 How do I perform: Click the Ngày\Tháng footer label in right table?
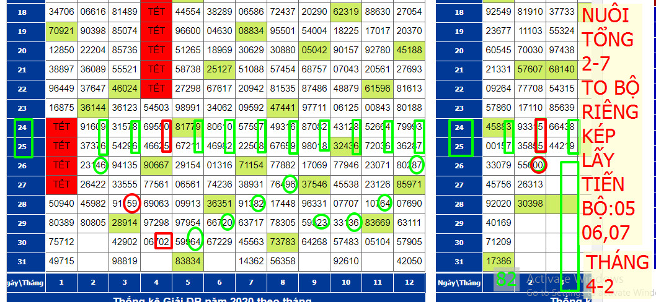pyautogui.click(x=459, y=283)
